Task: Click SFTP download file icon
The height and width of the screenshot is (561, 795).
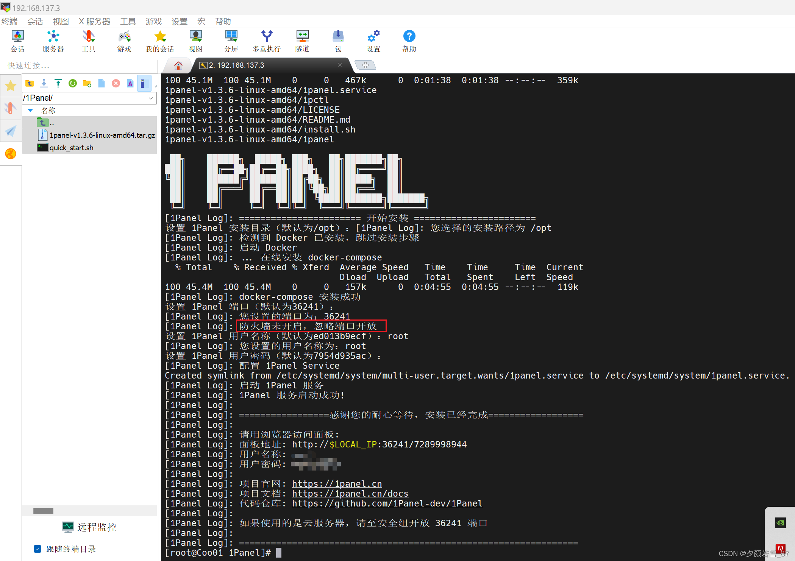Action: (44, 83)
